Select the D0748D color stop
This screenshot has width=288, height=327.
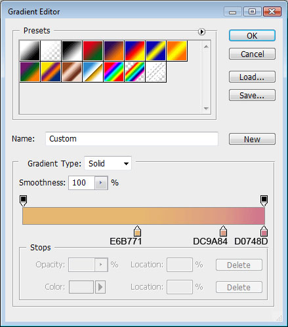point(264,231)
